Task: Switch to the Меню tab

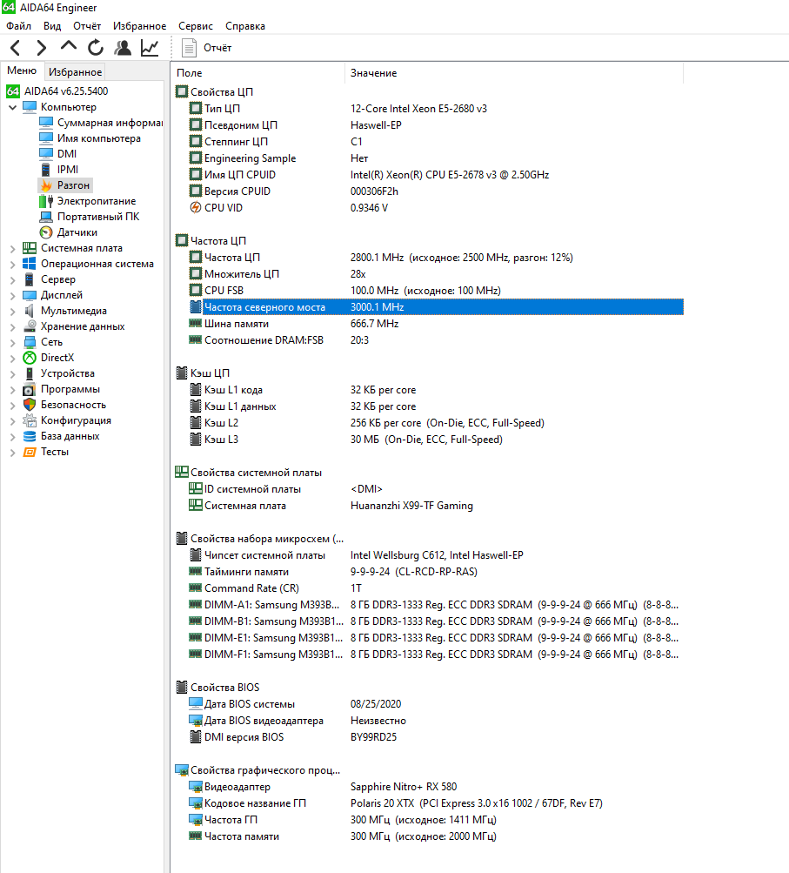Action: (22, 71)
